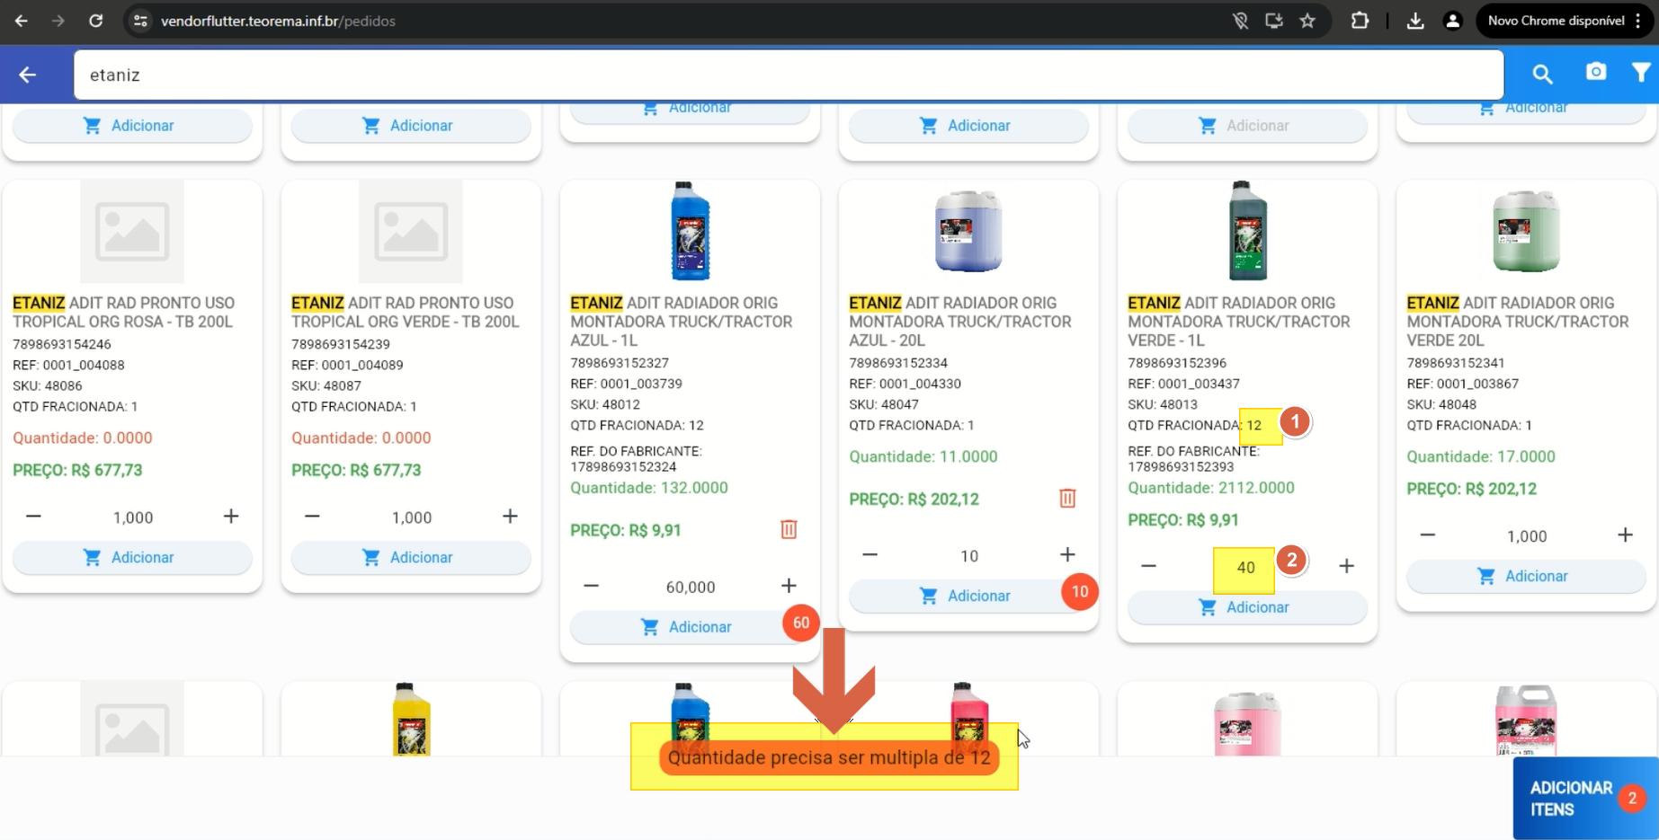Click the Quantidade: 2112.0000 text
1659x840 pixels.
(x=1211, y=488)
